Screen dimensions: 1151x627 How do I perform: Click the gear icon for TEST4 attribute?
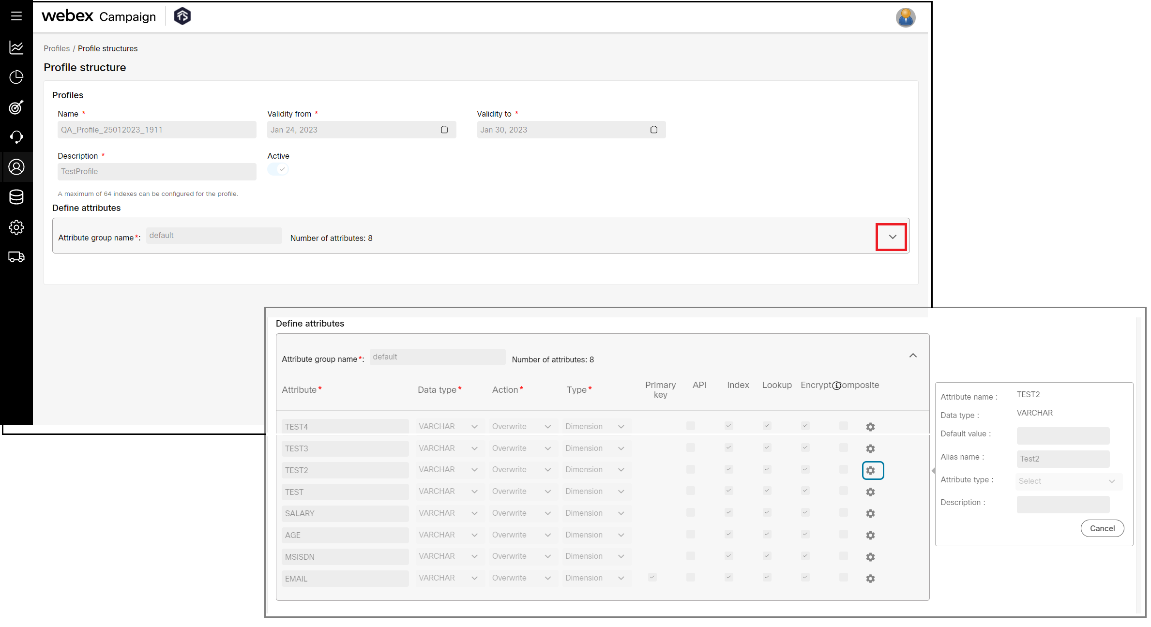point(870,427)
